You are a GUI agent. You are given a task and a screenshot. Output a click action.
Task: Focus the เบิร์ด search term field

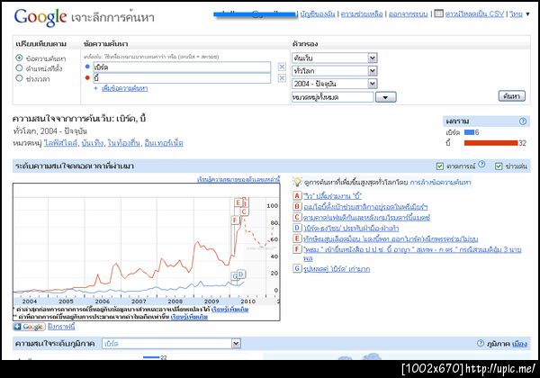click(182, 67)
